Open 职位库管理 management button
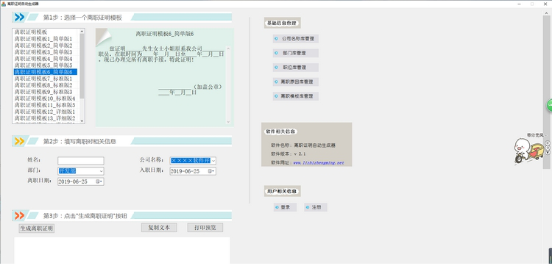Viewport: 552px width, 274px height. [x=296, y=68]
